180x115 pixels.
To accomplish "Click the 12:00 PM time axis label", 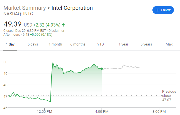I will tap(45, 112).
